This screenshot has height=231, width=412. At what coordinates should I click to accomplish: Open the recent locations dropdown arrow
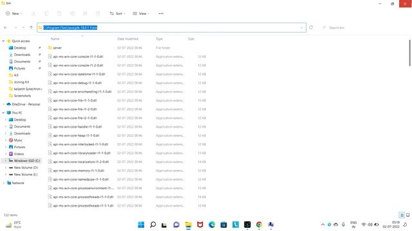click(23, 28)
